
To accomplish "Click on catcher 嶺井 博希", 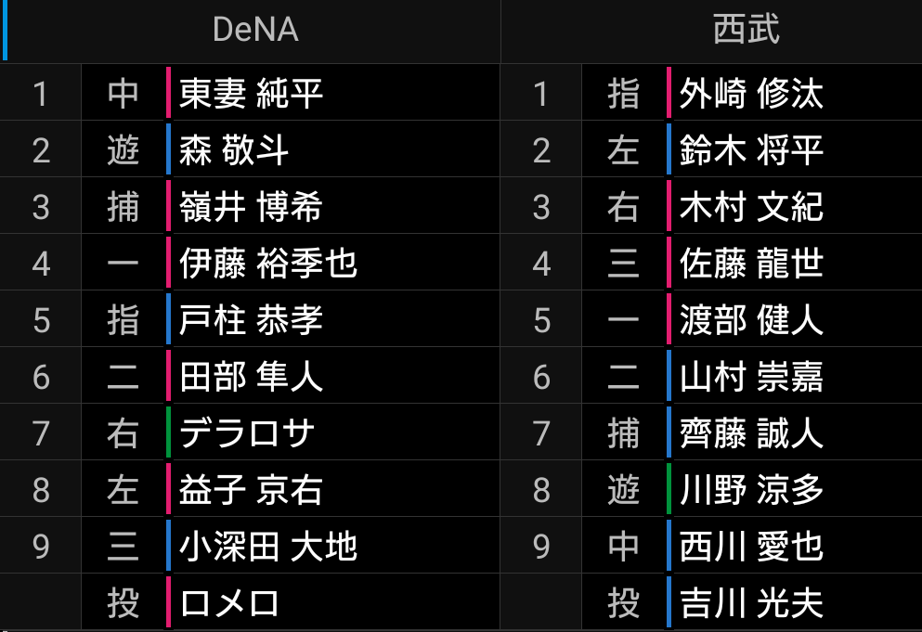I will [251, 207].
